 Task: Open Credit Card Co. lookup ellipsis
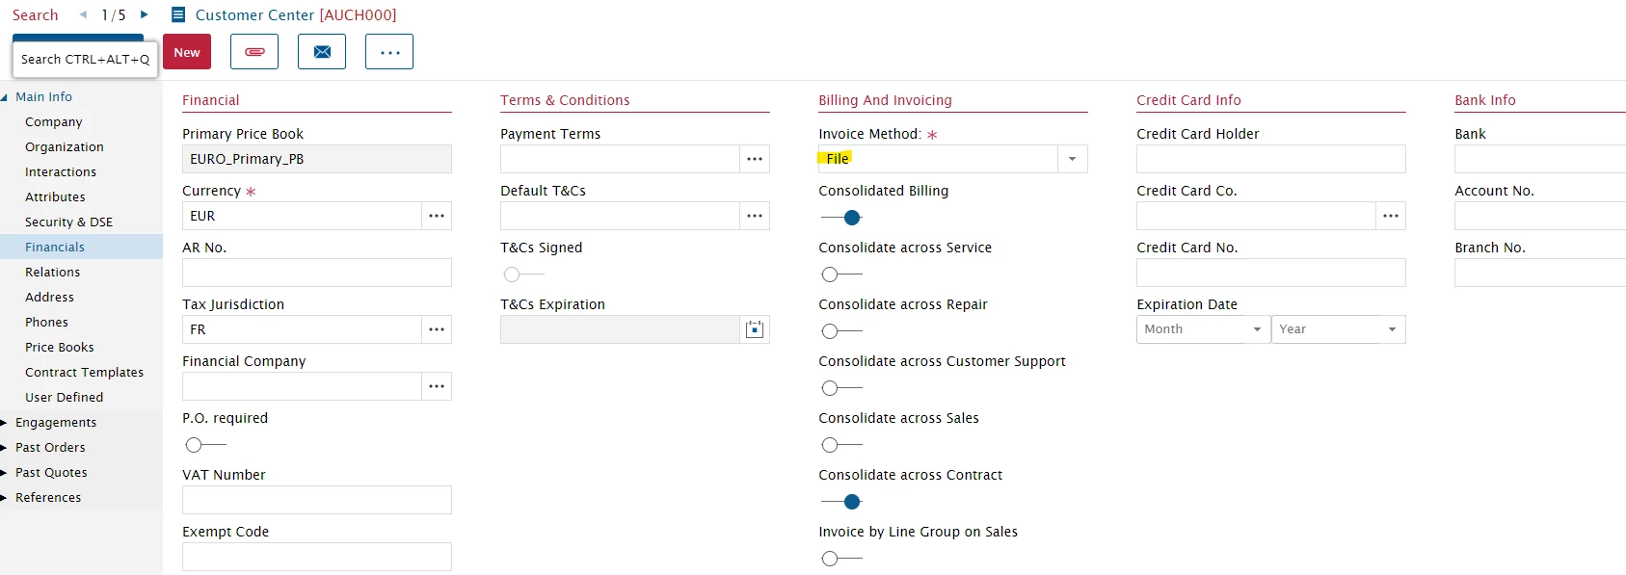[1391, 216]
